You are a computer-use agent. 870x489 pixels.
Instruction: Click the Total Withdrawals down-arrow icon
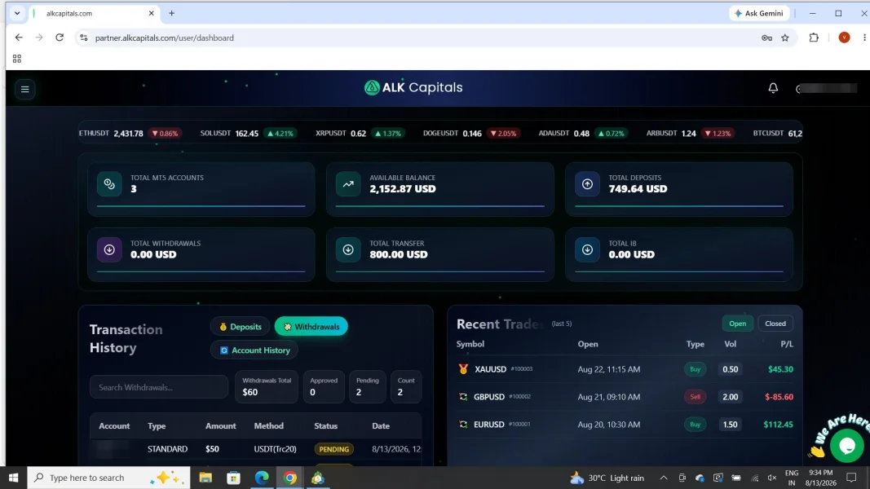(x=109, y=249)
